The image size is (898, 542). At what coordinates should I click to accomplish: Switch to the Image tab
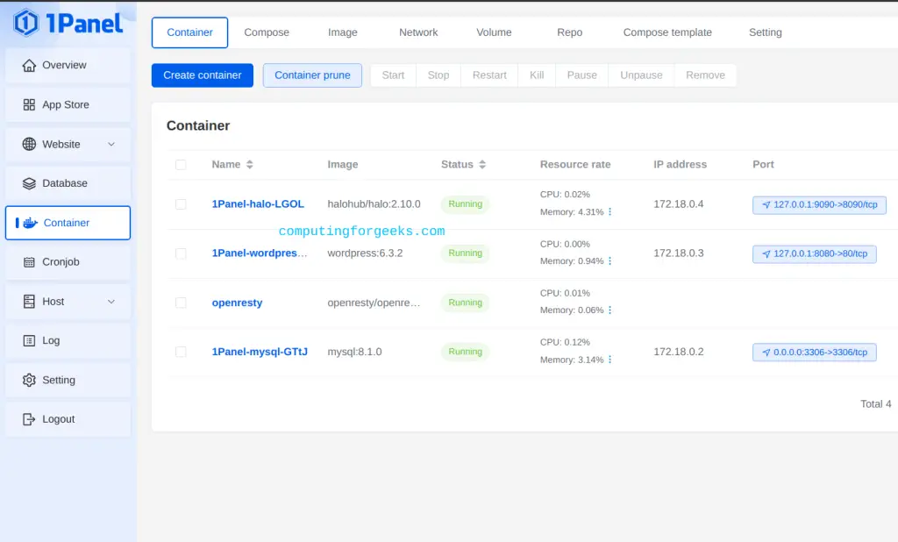(343, 32)
